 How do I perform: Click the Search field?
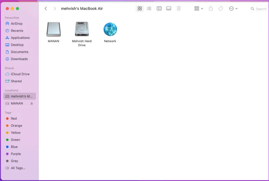coord(259,9)
